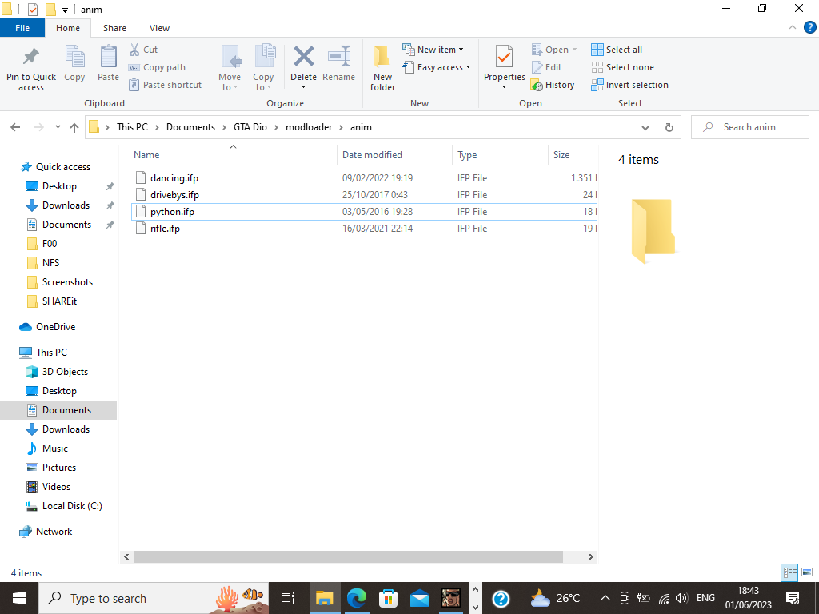Switch to large icons view
This screenshot has width=819, height=614.
click(x=807, y=572)
